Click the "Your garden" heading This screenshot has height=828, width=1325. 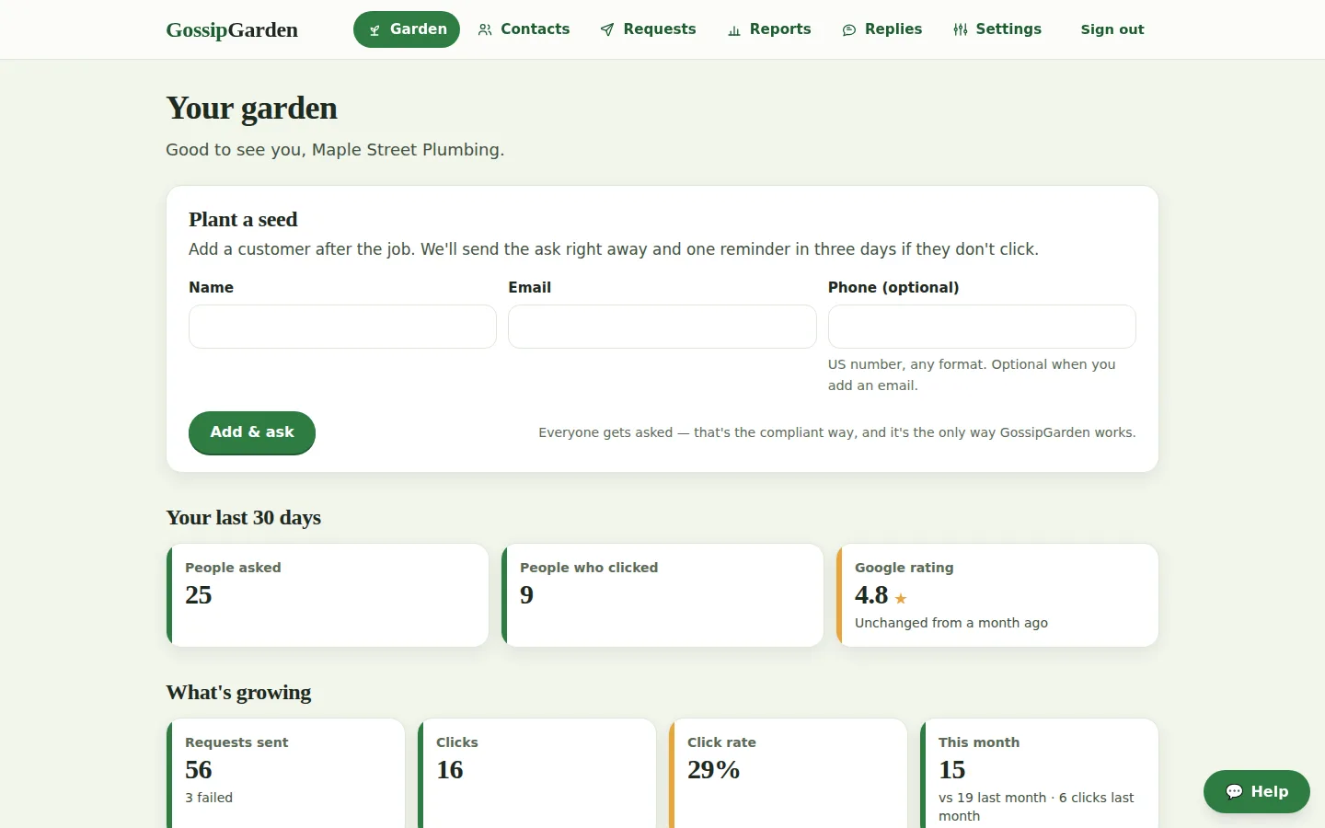251,109
